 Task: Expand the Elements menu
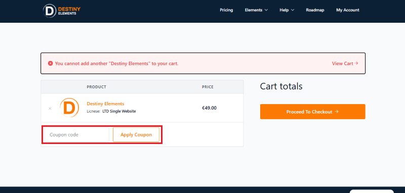click(256, 10)
